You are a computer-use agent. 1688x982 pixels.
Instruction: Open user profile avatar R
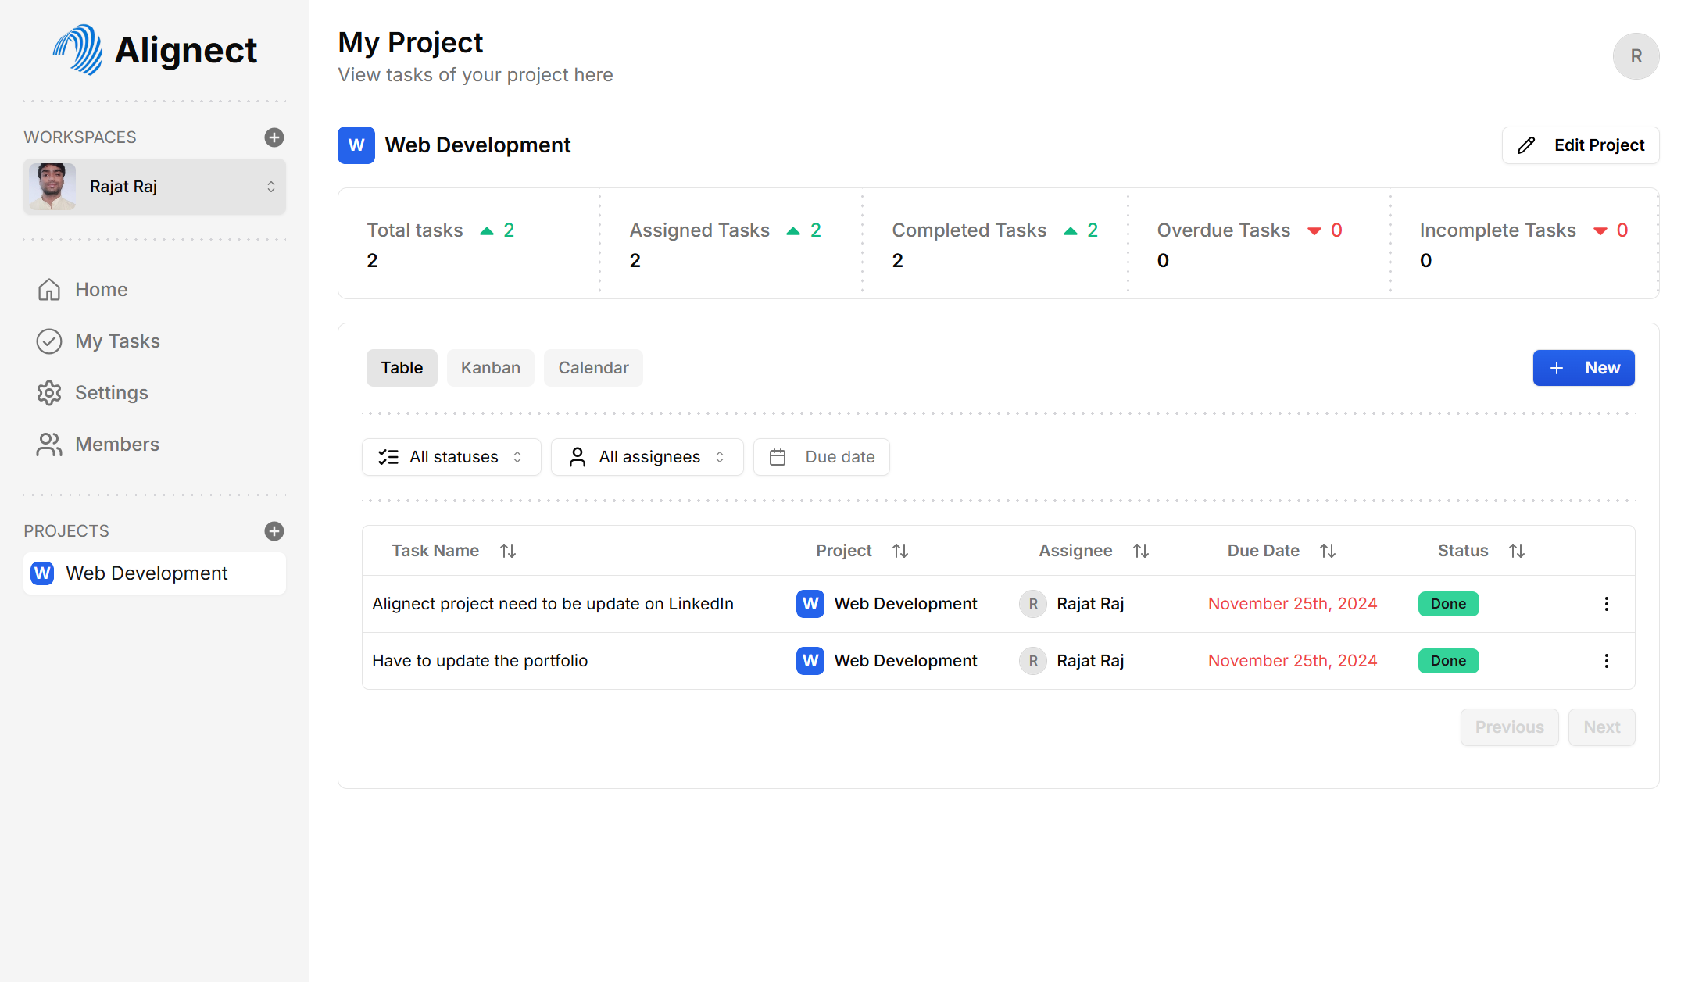click(1636, 56)
